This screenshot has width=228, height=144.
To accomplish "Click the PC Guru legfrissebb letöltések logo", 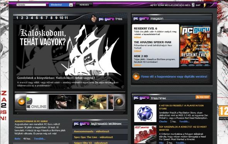I will point(97,124).
